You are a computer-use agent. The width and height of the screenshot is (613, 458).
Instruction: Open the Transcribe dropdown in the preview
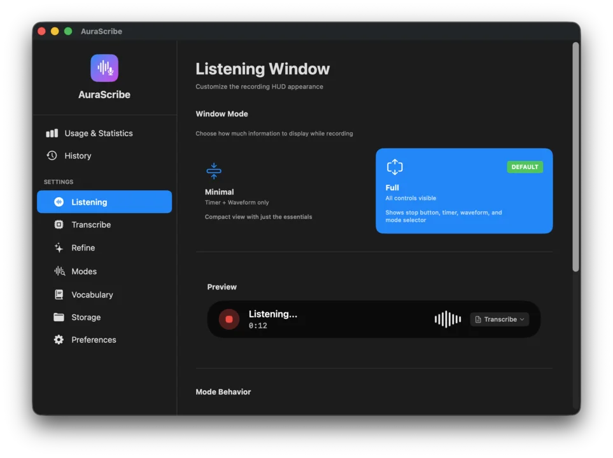[499, 319]
